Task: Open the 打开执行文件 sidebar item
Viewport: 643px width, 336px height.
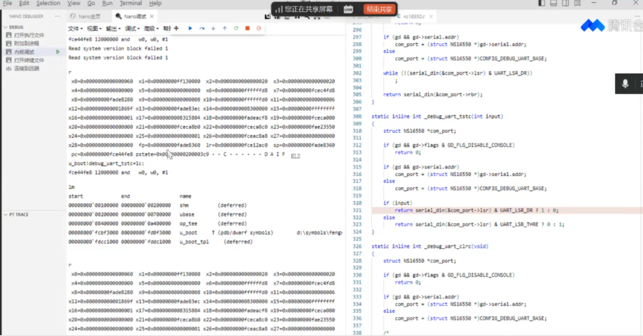Action: (29, 35)
